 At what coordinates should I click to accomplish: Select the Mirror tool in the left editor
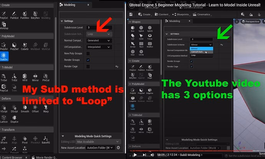click(35, 77)
